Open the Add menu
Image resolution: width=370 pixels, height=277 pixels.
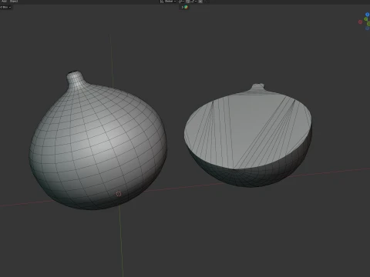pos(4,2)
